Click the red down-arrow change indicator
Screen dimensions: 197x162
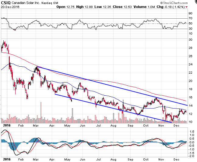click(x=186, y=7)
